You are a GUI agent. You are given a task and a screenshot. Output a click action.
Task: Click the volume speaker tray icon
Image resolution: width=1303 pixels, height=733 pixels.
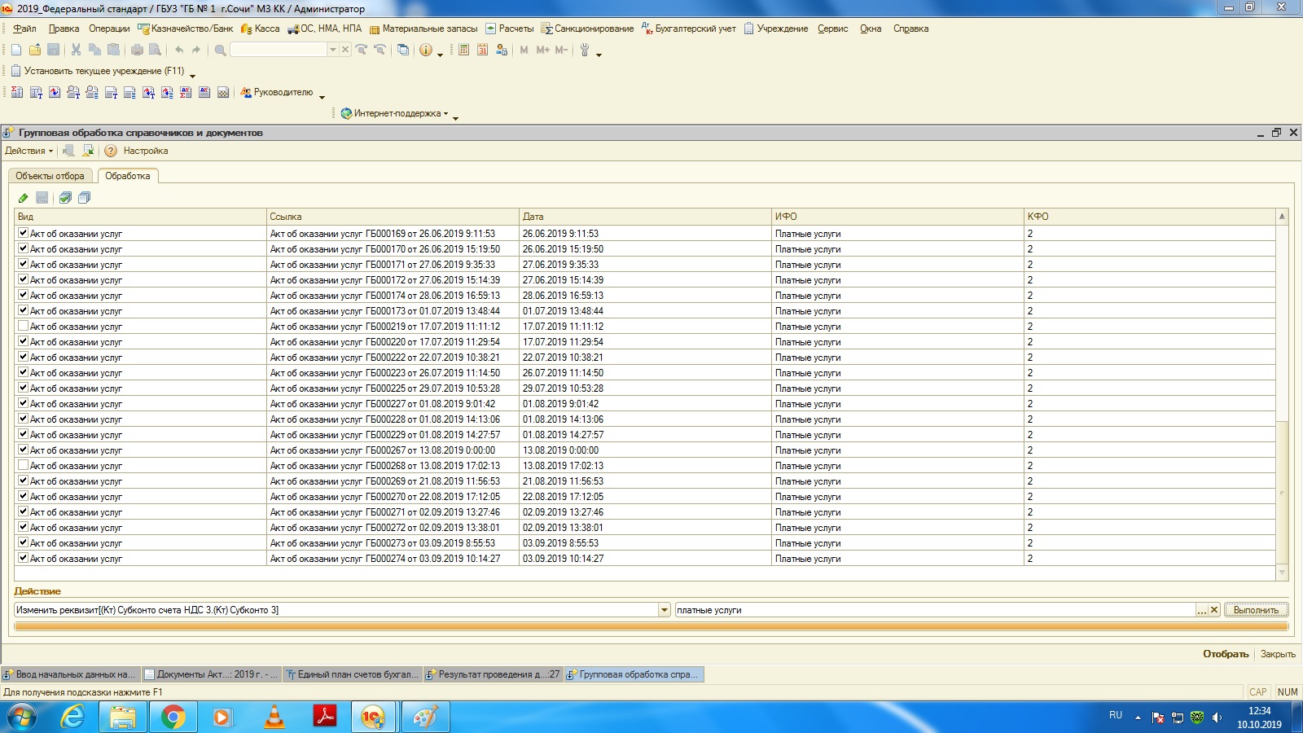point(1217,718)
